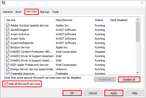Click the services list scrollbar thumb

138,32
